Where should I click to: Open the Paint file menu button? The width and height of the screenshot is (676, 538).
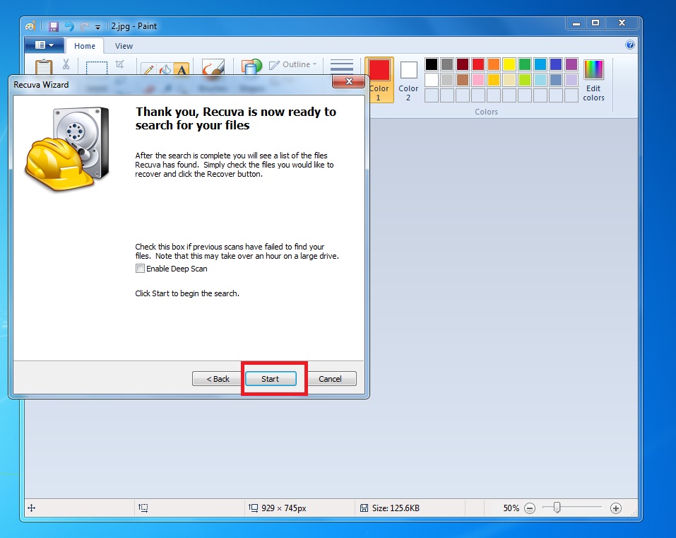coord(45,45)
